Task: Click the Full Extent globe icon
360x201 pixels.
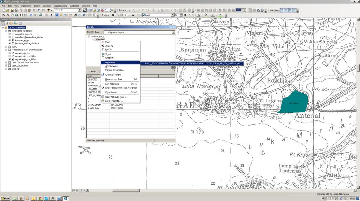Action: (16, 15)
